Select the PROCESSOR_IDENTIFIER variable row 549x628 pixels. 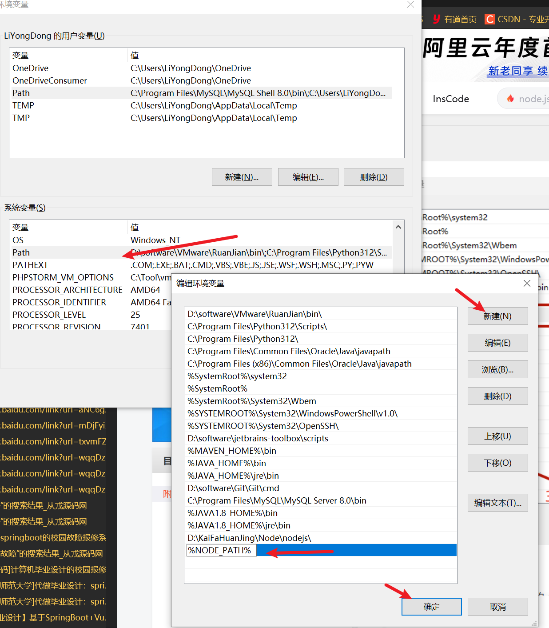coord(91,302)
